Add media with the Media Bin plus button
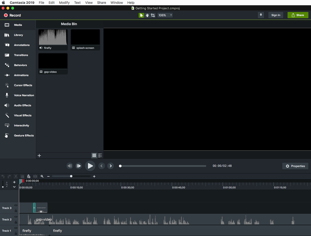The height and width of the screenshot is (236, 311). point(39,156)
